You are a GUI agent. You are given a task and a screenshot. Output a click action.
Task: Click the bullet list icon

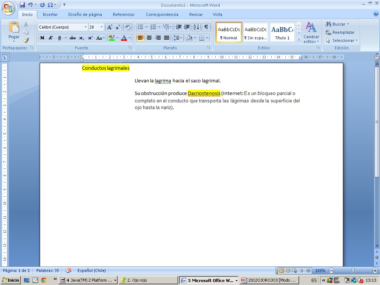point(140,27)
